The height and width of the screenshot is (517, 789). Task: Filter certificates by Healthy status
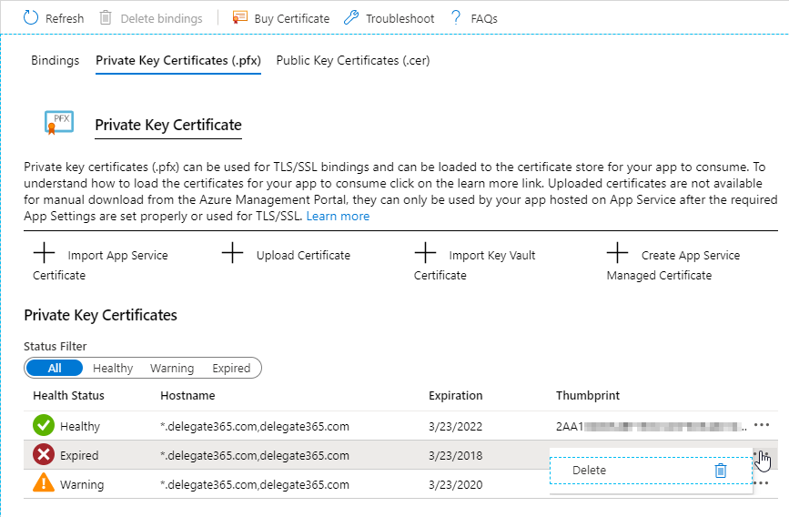[113, 368]
